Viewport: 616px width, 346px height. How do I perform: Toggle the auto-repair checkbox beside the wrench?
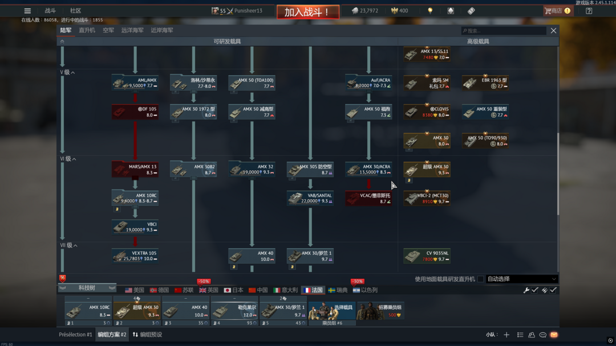534,290
